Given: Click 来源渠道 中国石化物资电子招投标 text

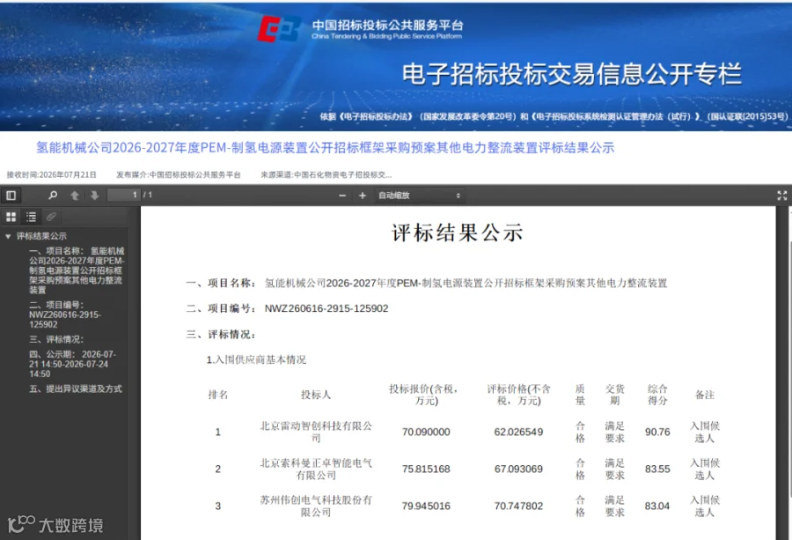Looking at the screenshot, I should 326,175.
